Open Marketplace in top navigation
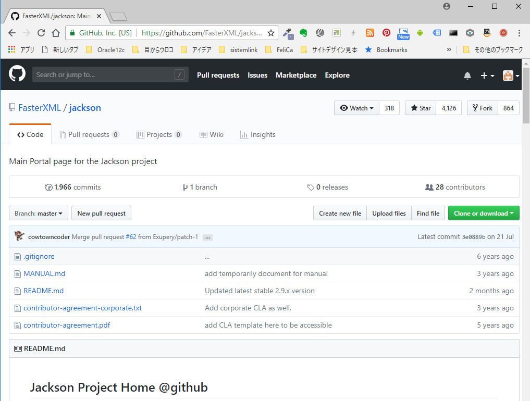This screenshot has height=401, width=530. (x=296, y=75)
